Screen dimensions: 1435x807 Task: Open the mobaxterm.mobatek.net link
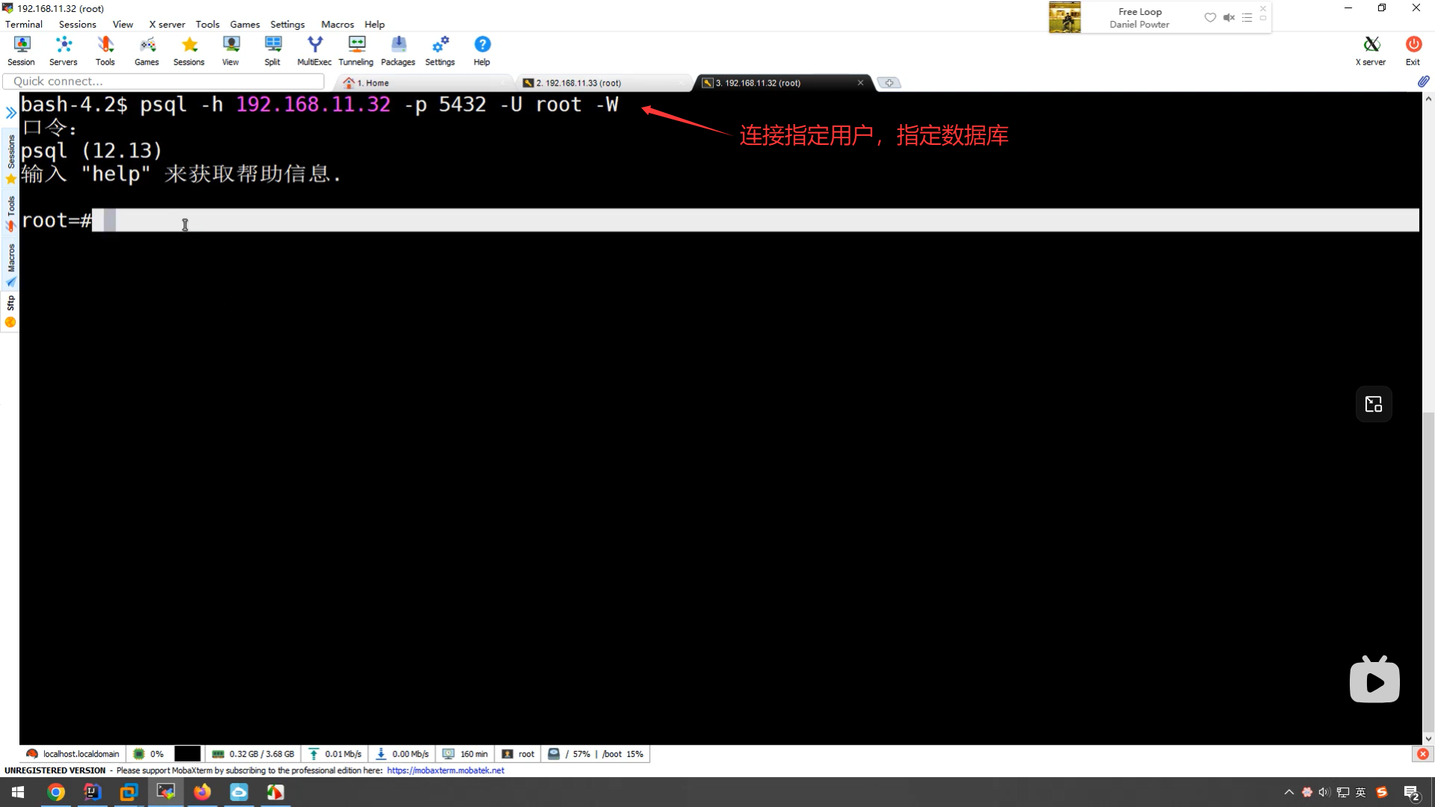click(445, 770)
